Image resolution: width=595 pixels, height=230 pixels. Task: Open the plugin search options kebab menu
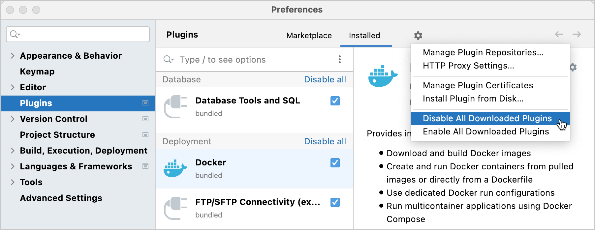[x=339, y=59]
